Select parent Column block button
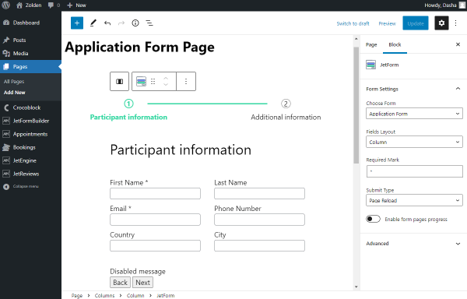Image resolution: width=467 pixels, height=299 pixels. (x=119, y=81)
